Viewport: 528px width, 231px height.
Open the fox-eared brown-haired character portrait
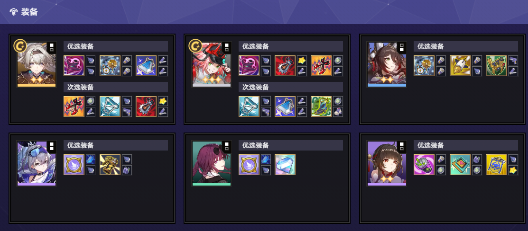[x=387, y=63]
